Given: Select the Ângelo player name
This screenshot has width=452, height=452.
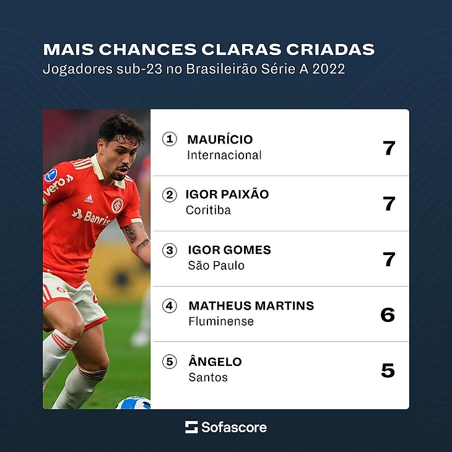Looking at the screenshot, I should 215,360.
